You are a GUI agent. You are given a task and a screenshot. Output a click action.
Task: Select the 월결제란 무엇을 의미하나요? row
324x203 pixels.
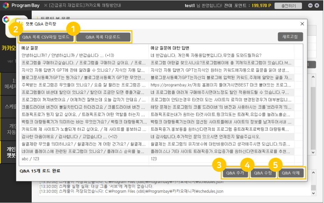(x=84, y=144)
